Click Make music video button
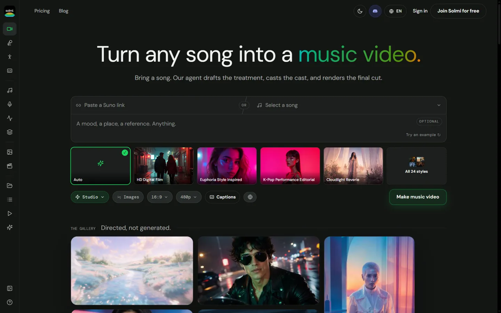This screenshot has height=313, width=501. [418, 197]
